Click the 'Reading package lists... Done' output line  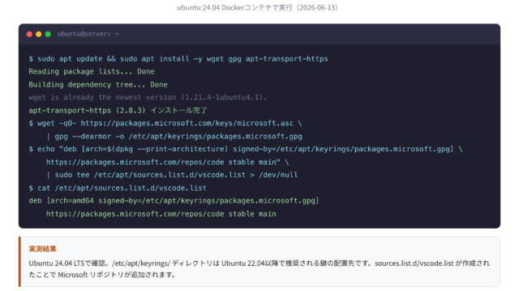tap(92, 72)
